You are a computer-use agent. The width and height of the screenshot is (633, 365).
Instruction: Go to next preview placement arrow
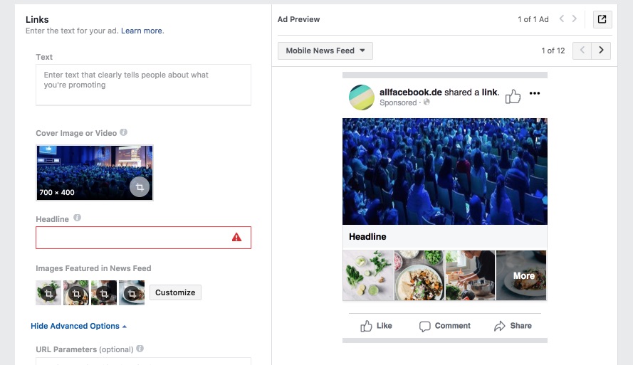coord(601,51)
